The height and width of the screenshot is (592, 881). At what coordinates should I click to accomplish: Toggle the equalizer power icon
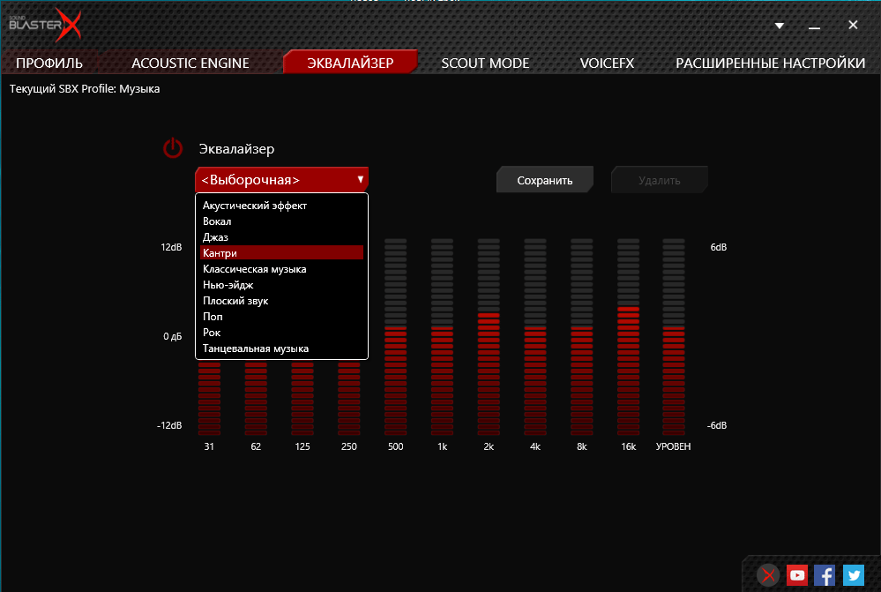tap(173, 148)
